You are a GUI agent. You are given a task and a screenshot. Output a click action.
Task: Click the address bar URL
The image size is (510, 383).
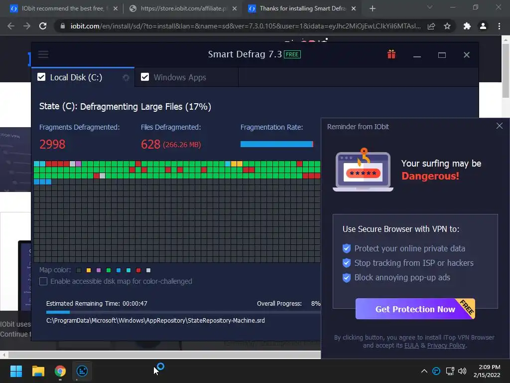coord(246,26)
